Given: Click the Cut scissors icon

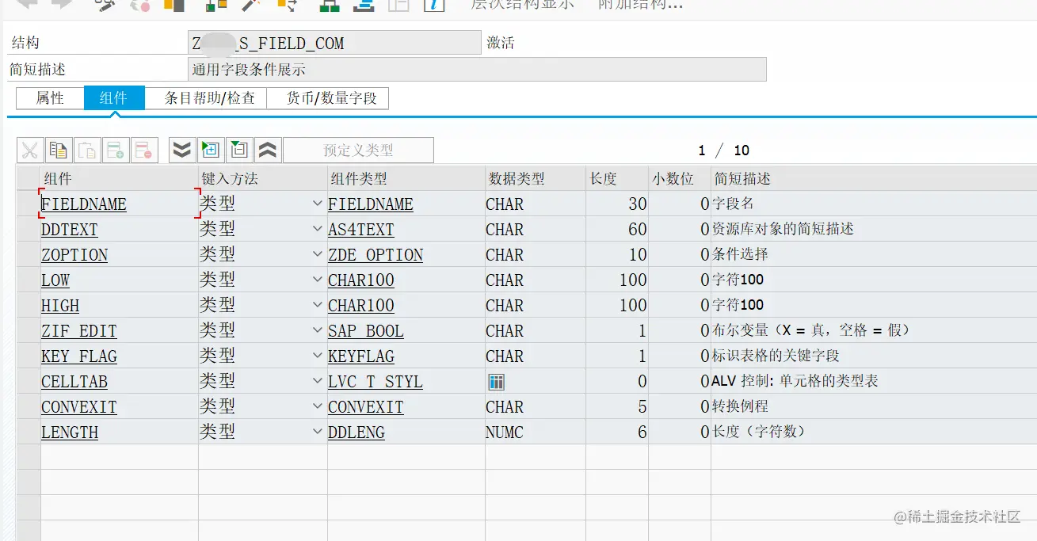Looking at the screenshot, I should click(x=30, y=150).
